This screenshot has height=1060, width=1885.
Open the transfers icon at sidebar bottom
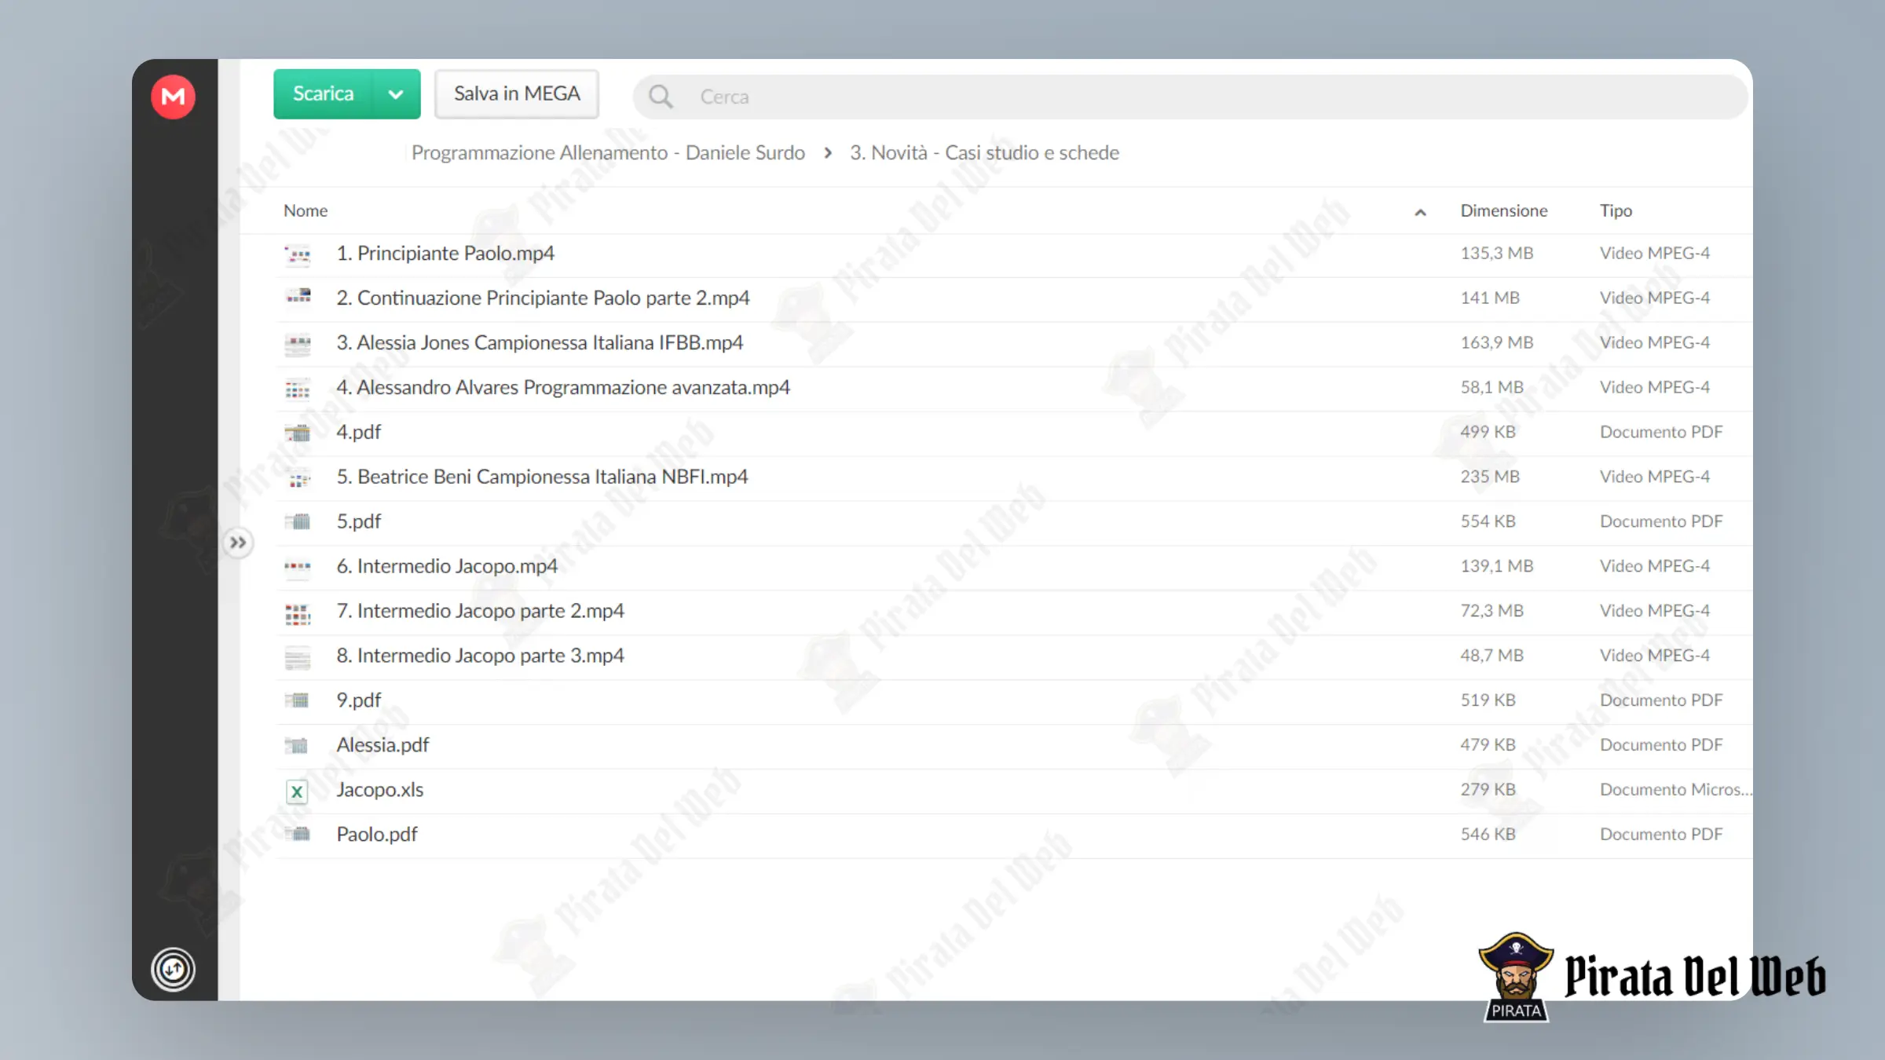click(173, 970)
